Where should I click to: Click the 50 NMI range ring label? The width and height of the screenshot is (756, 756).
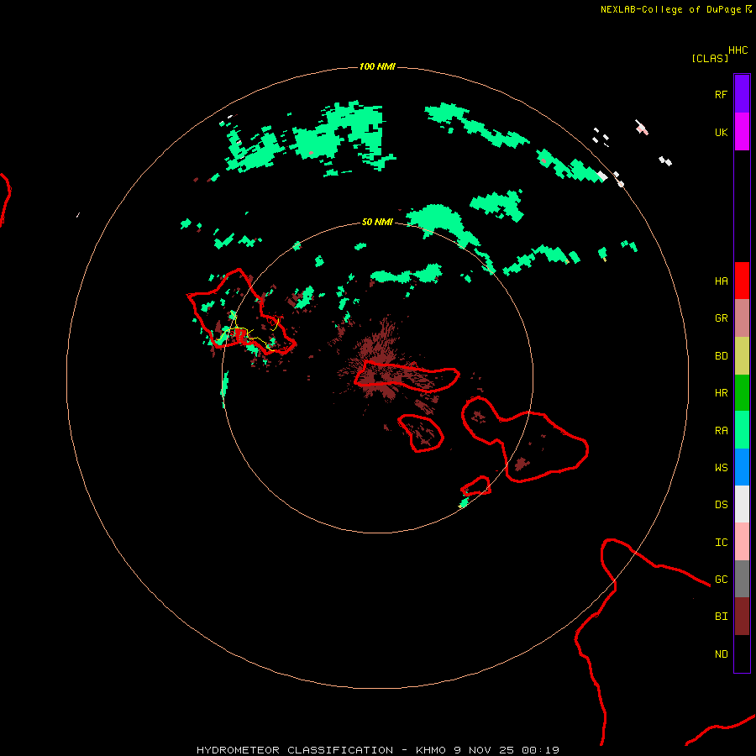[x=377, y=222]
